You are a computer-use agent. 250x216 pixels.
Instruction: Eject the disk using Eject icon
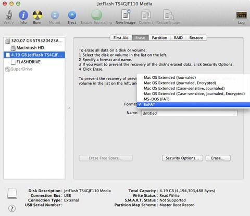72,15
